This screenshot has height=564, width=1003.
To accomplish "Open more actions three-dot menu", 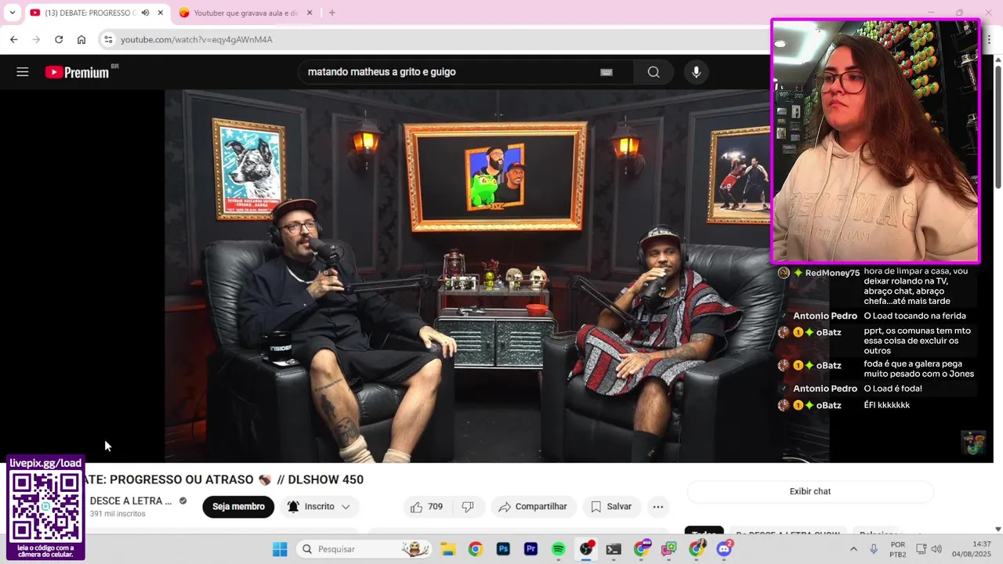I will (x=658, y=507).
